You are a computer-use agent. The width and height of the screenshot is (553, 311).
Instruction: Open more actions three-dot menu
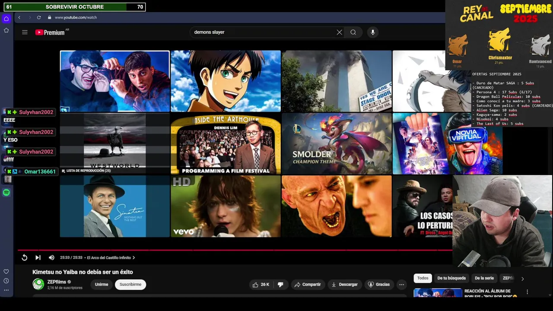click(x=401, y=284)
